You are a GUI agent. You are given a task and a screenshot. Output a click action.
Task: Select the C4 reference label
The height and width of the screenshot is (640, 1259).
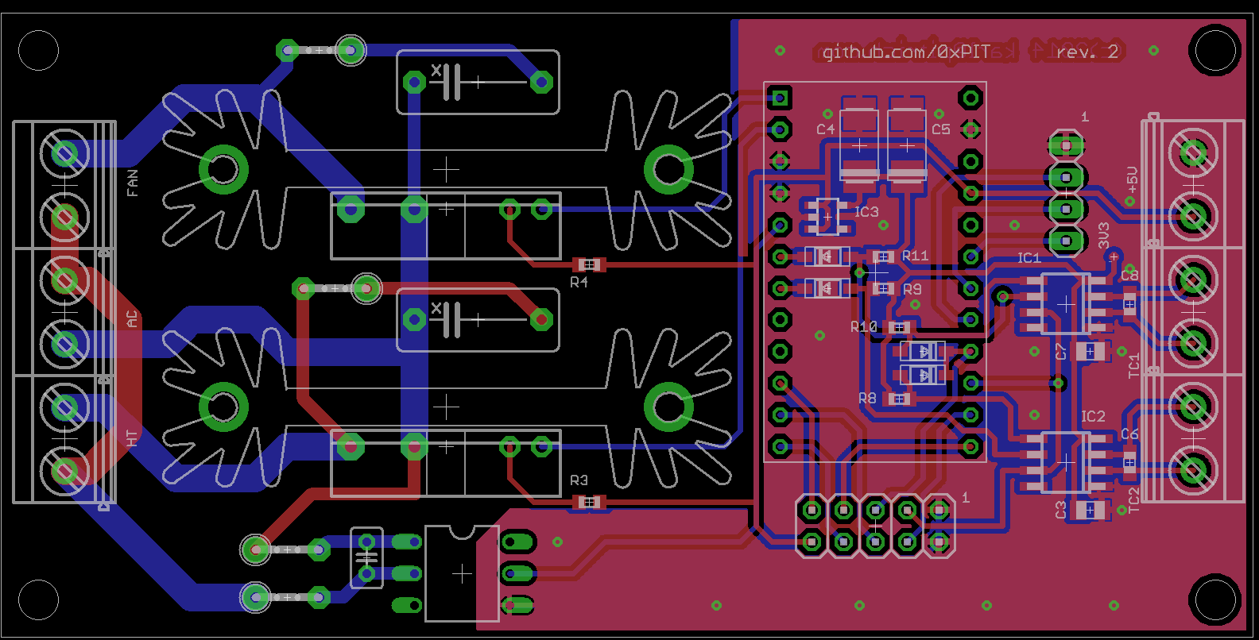pos(826,129)
